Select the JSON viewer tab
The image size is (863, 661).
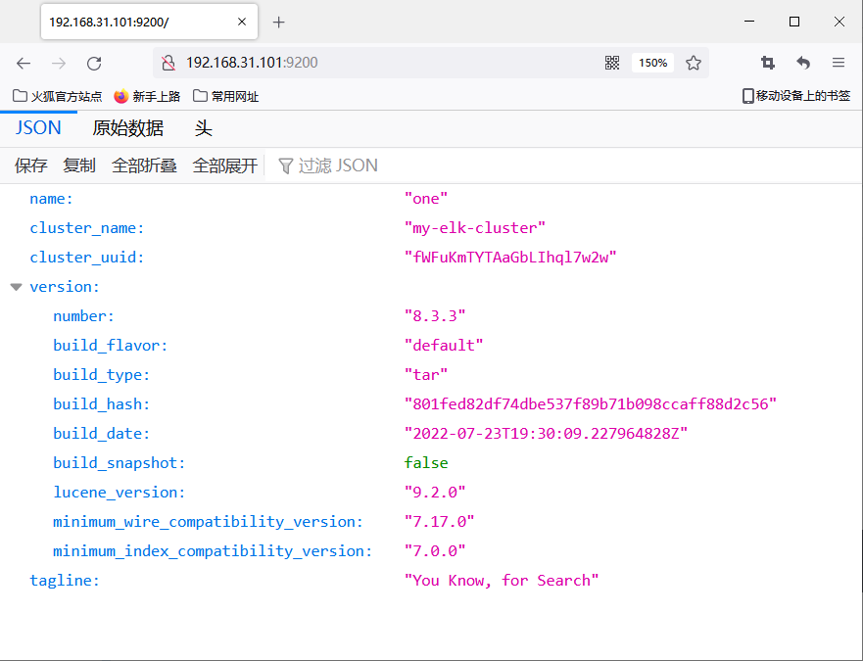(x=38, y=128)
